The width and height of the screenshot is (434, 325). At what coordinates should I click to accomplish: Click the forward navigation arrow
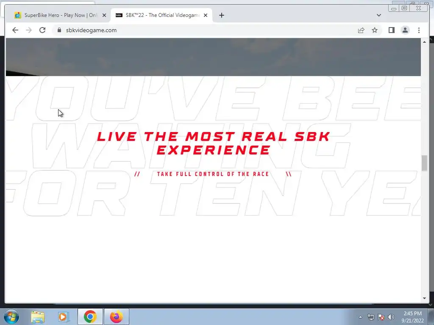tap(29, 30)
